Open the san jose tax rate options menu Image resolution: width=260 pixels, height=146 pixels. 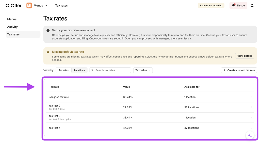tap(251, 97)
